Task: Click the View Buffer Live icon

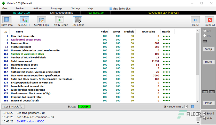Action: [x=110, y=9]
